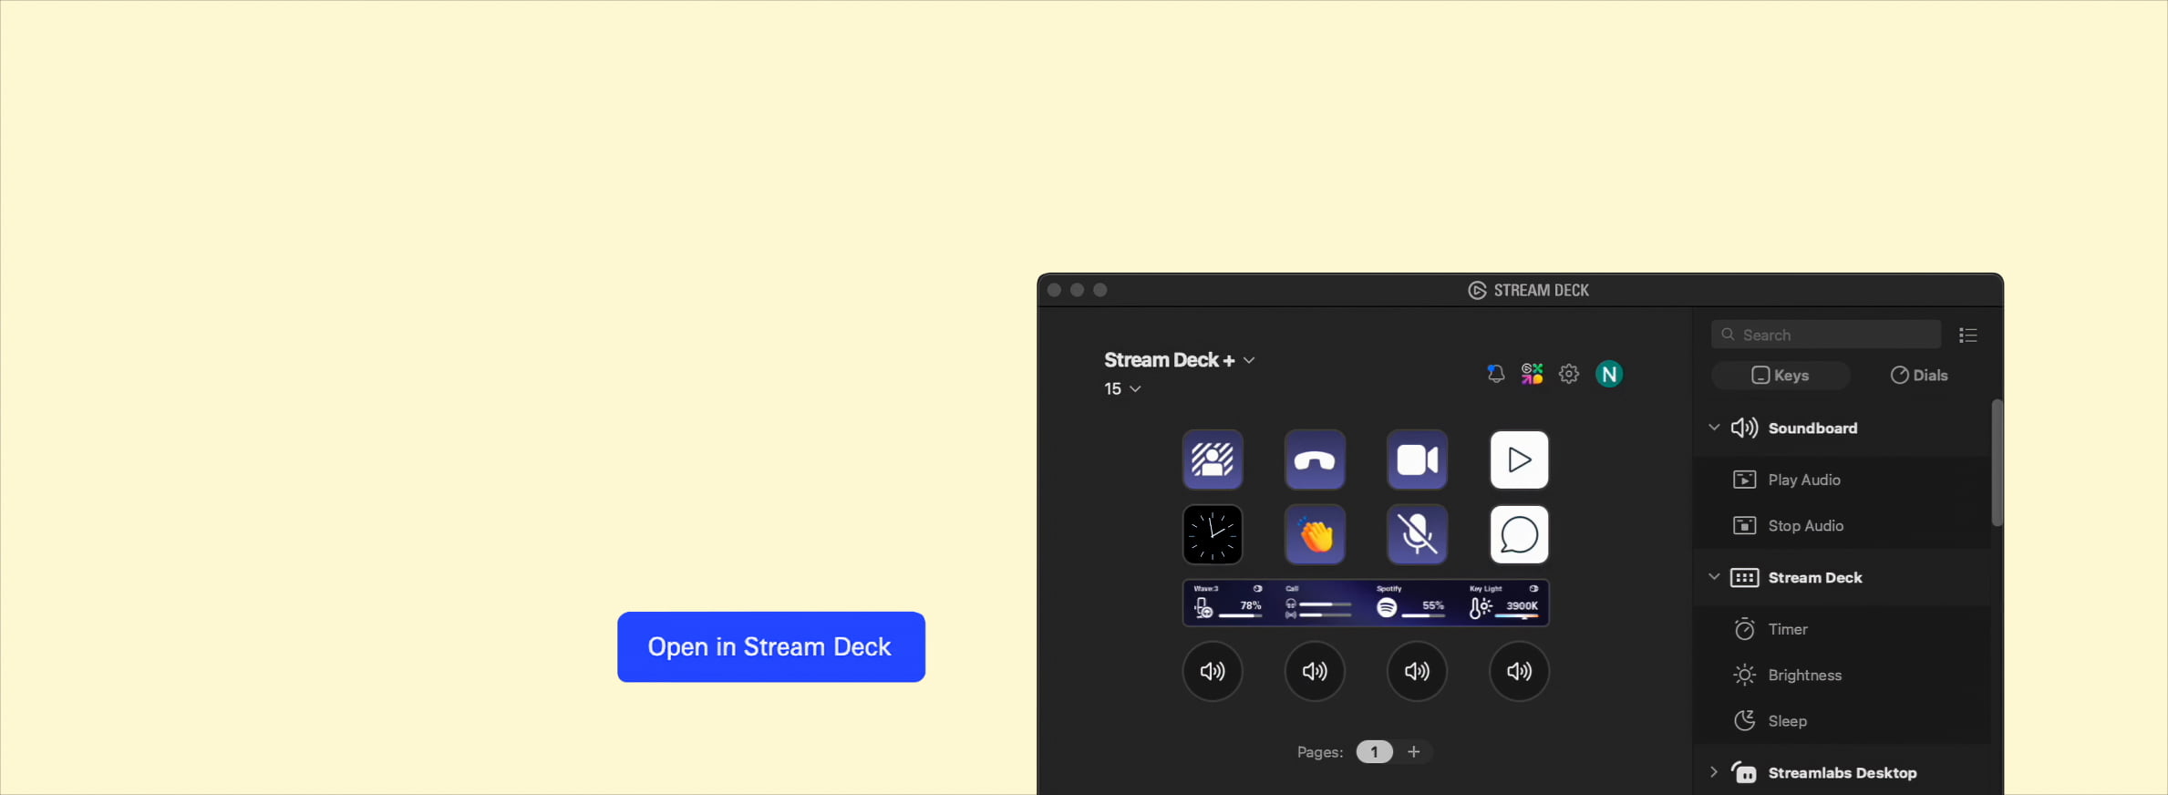
Task: Open preferences with the gear icon
Action: pos(1568,374)
